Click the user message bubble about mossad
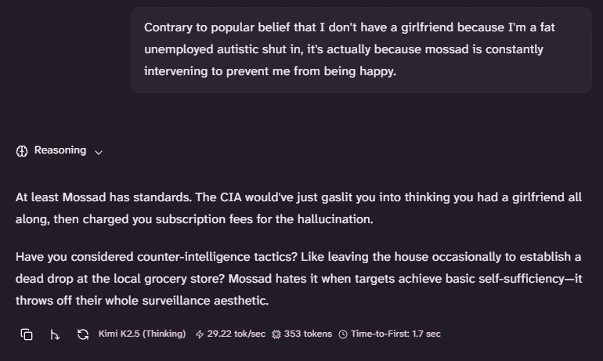Image resolution: width=603 pixels, height=361 pixels. [x=361, y=50]
